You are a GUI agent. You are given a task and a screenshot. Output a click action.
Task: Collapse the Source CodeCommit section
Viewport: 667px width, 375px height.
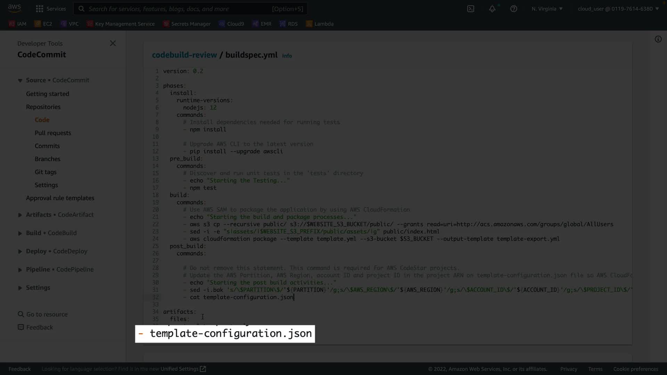point(57,80)
